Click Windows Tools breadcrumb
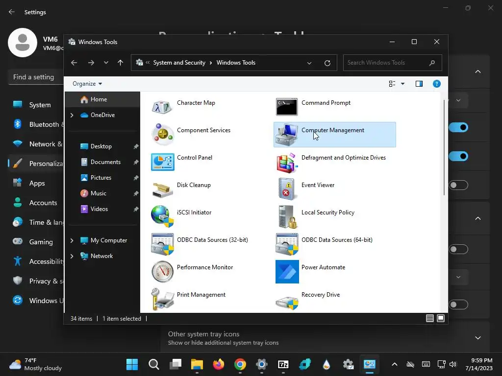Screen dimensions: 502x376 coord(236,63)
